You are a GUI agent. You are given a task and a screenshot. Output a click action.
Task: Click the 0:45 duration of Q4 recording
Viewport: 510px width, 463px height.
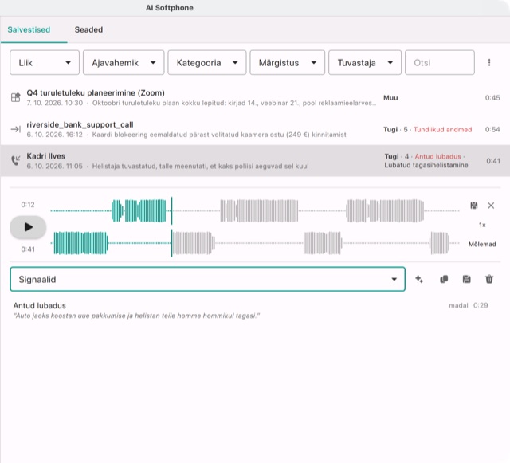click(492, 97)
